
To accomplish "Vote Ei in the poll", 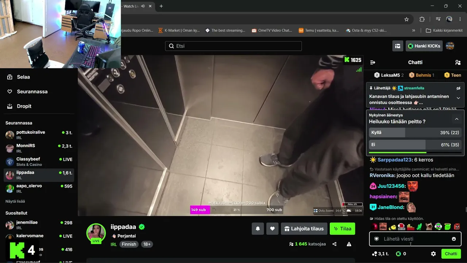I will [x=415, y=145].
